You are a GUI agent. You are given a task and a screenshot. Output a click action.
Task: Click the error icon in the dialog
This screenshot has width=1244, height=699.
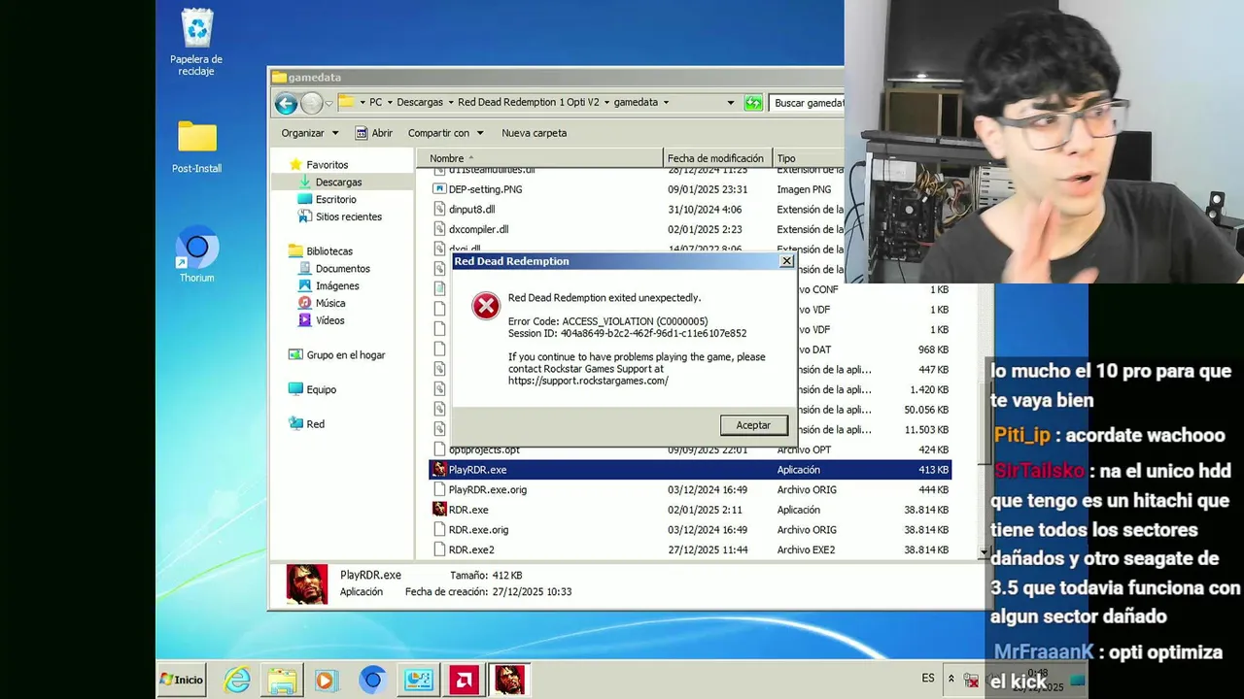485,307
